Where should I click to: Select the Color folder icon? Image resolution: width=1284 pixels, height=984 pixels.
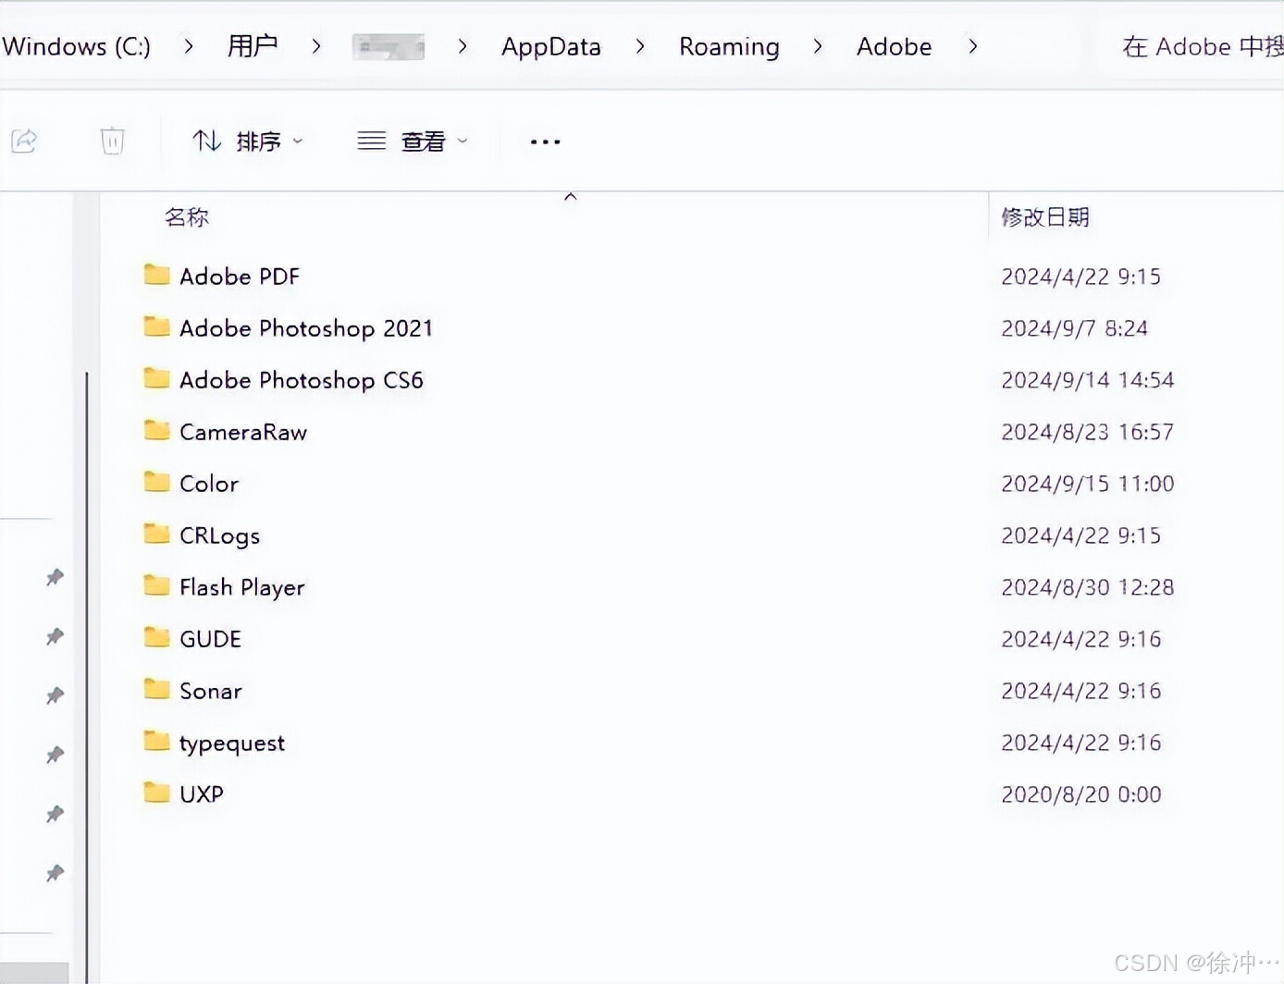(156, 482)
